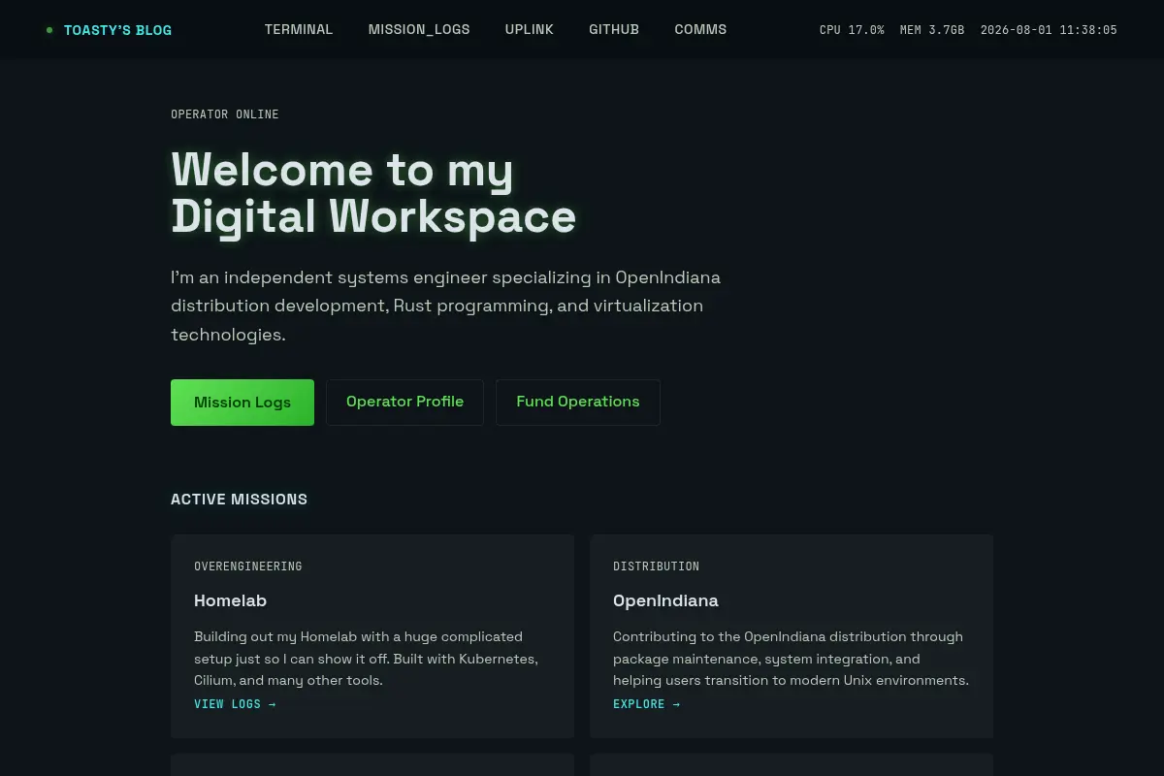Screen dimensions: 1164x776
Task: Click the OpenIndiana description about package maintenance
Action: tap(791, 659)
